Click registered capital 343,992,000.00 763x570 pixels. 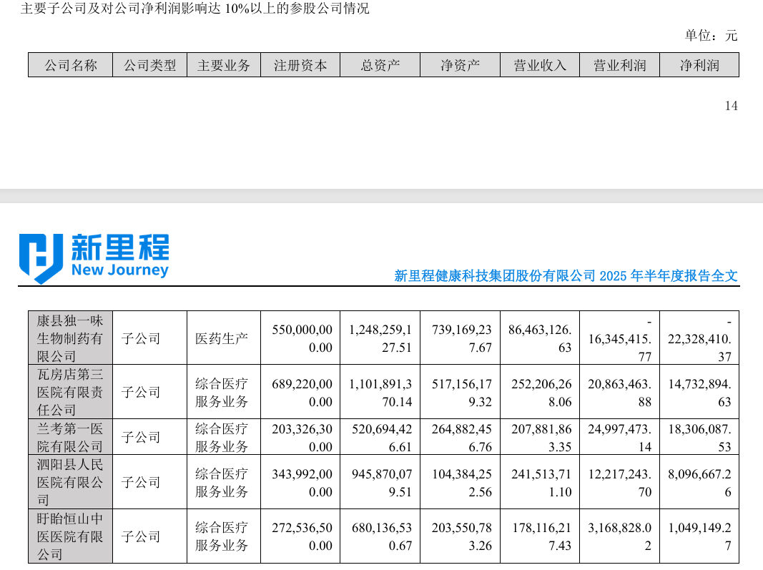coord(302,482)
